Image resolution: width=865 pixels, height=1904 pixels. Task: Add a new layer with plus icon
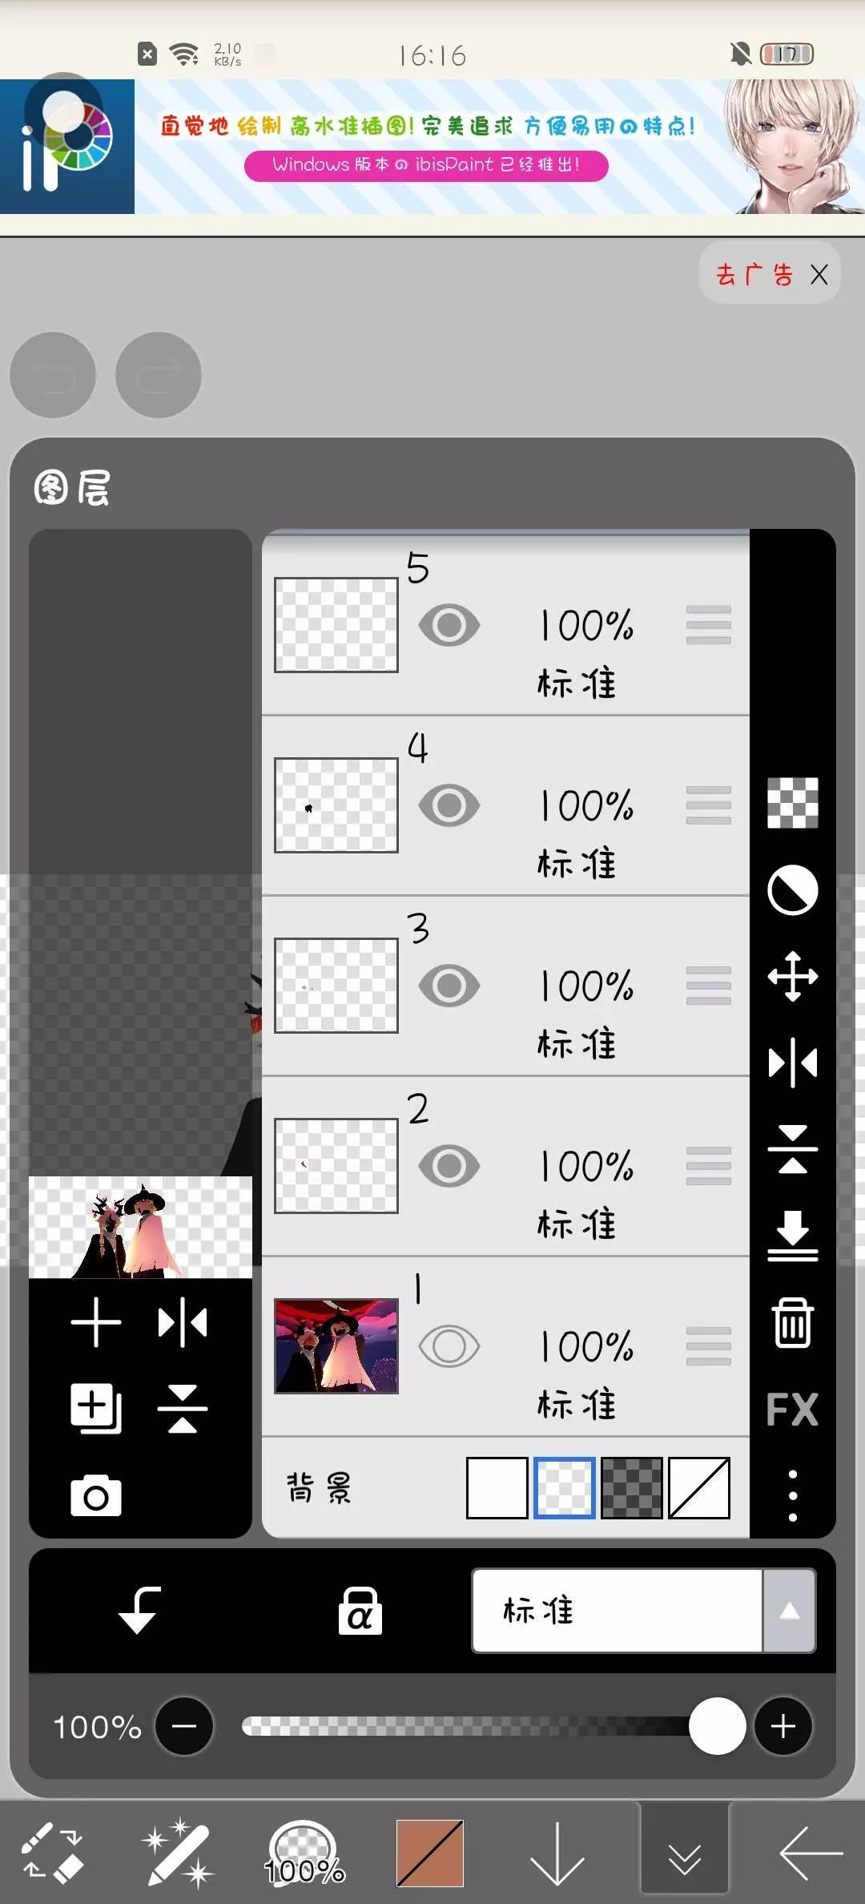click(96, 1322)
